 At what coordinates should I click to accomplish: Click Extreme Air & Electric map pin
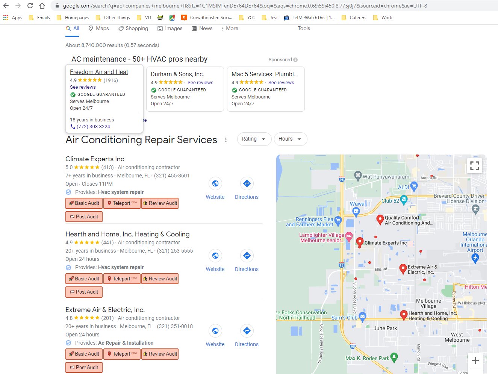tap(403, 269)
